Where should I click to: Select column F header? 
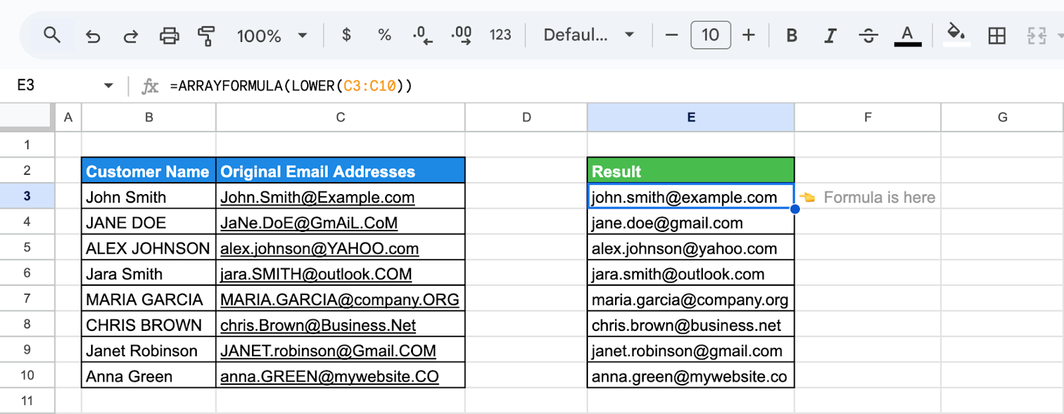point(868,117)
